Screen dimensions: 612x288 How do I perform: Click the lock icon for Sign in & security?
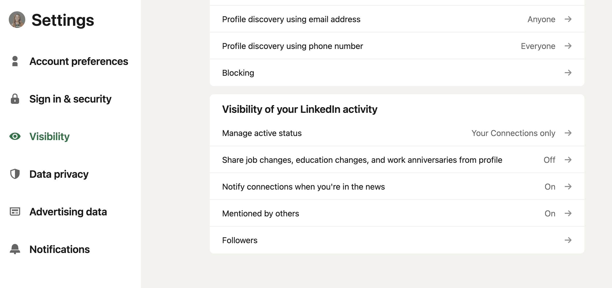tap(15, 99)
